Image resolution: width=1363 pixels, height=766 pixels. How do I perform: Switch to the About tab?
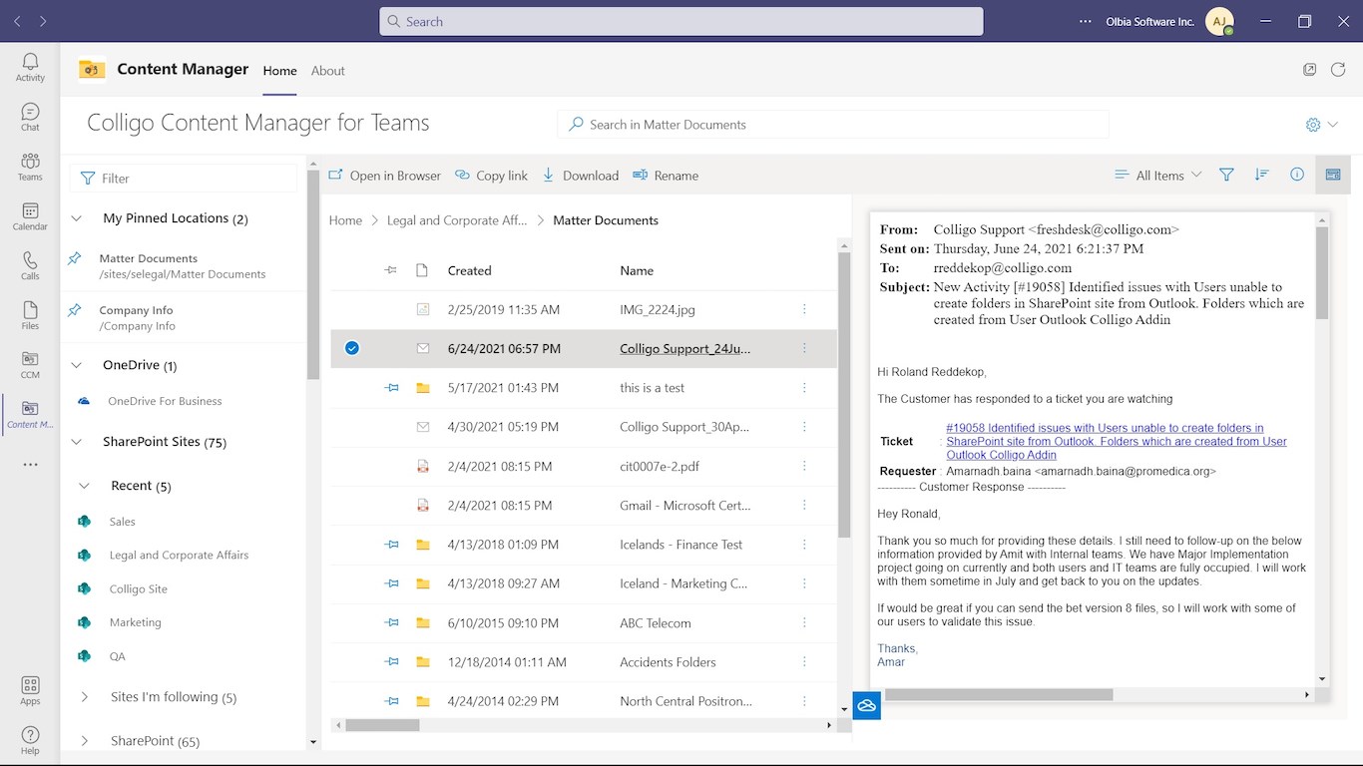[x=327, y=71]
